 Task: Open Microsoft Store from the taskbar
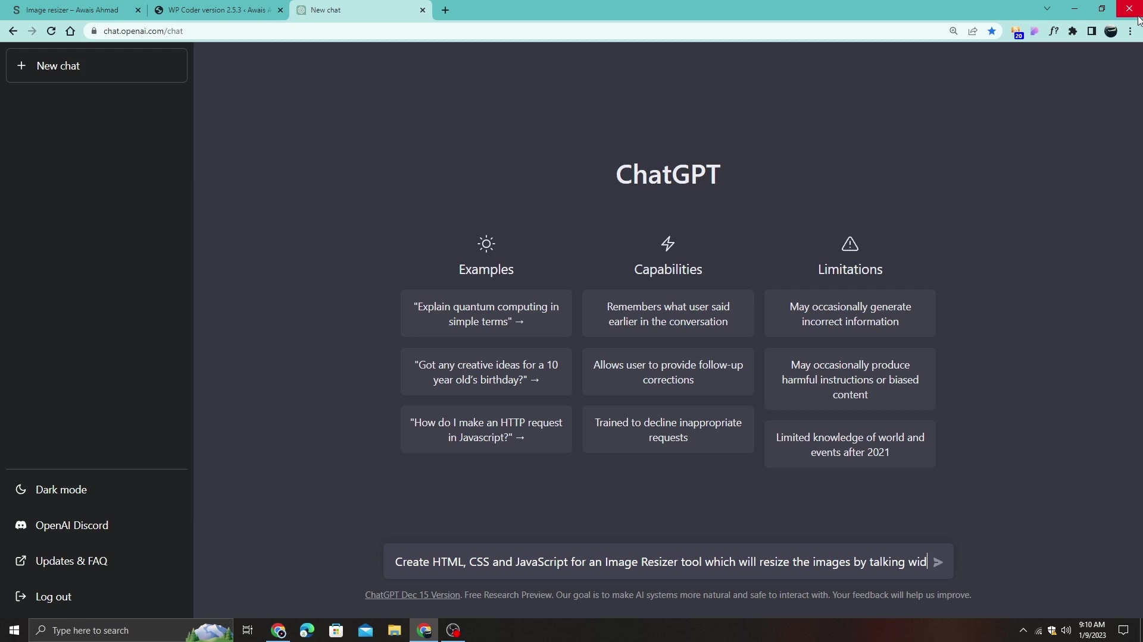(336, 630)
